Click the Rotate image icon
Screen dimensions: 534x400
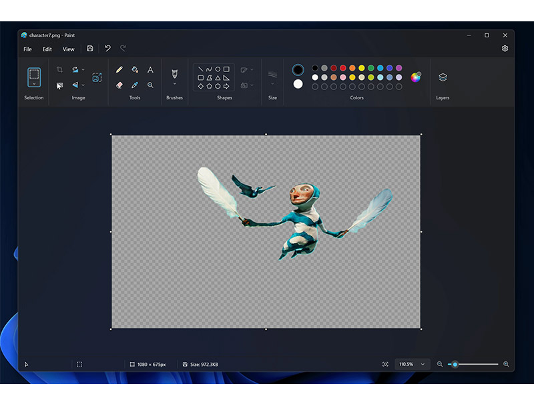[75, 70]
